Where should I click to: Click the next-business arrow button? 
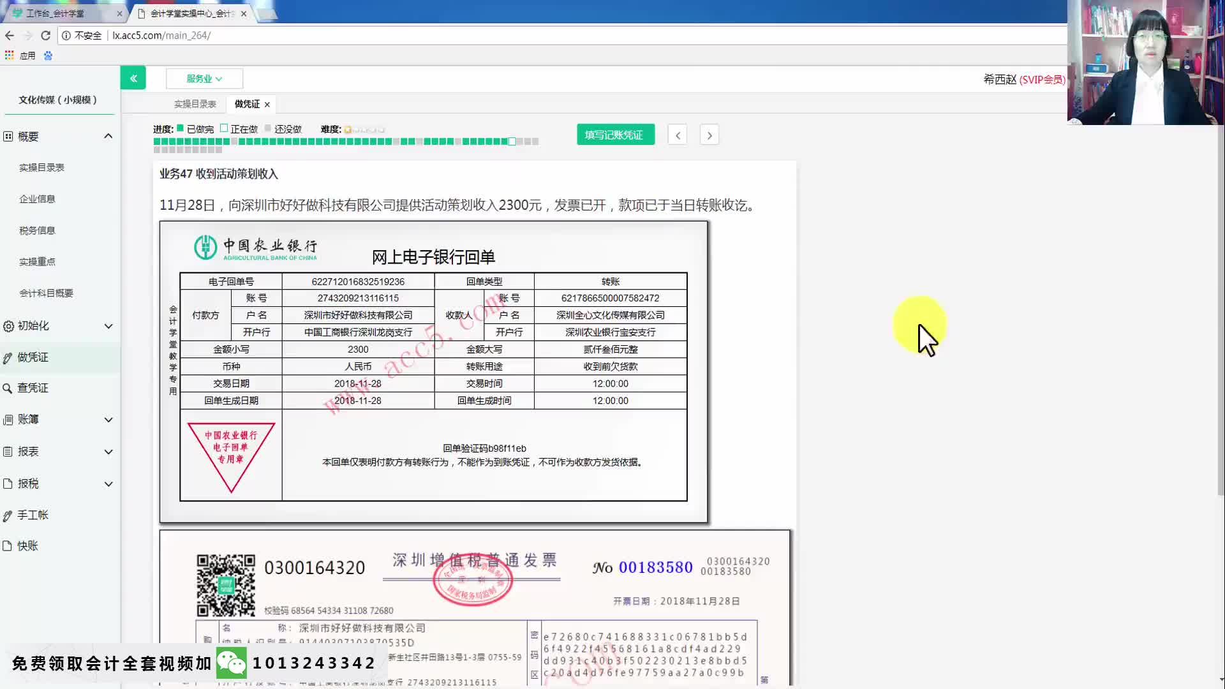click(709, 135)
